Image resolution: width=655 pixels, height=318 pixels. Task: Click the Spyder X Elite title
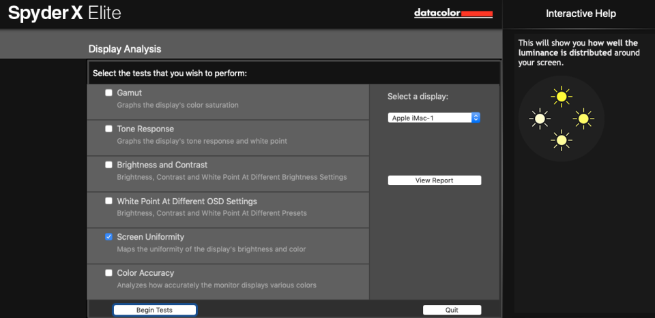coord(65,14)
